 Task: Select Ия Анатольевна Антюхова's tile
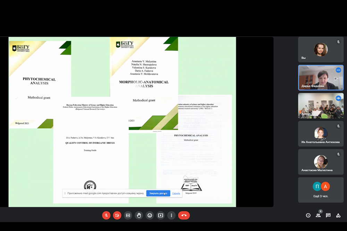pyautogui.click(x=321, y=134)
